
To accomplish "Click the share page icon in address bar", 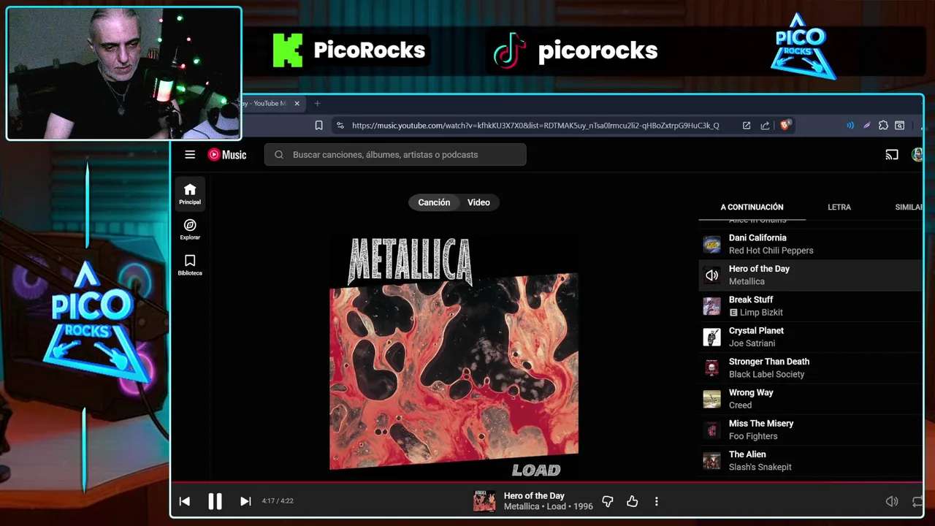I will (x=765, y=126).
